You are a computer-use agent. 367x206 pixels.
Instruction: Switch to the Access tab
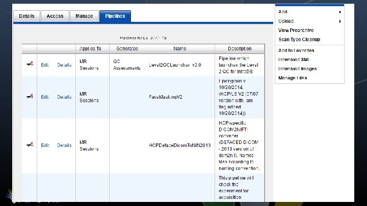click(x=55, y=16)
